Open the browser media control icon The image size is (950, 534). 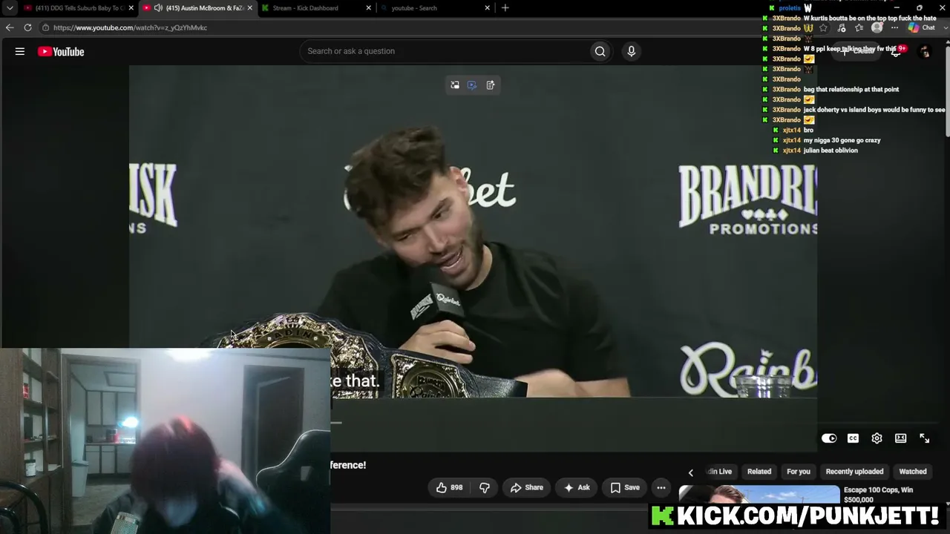coord(841,27)
